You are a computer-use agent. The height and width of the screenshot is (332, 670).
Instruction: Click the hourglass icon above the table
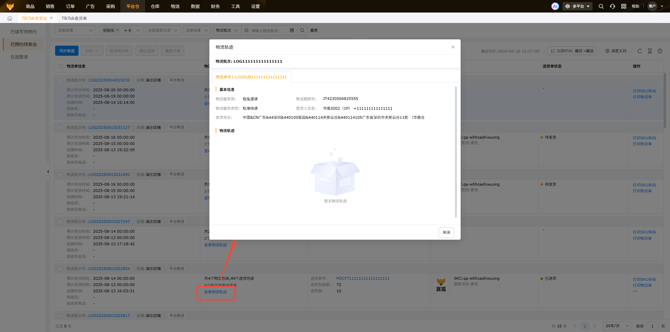(x=650, y=51)
